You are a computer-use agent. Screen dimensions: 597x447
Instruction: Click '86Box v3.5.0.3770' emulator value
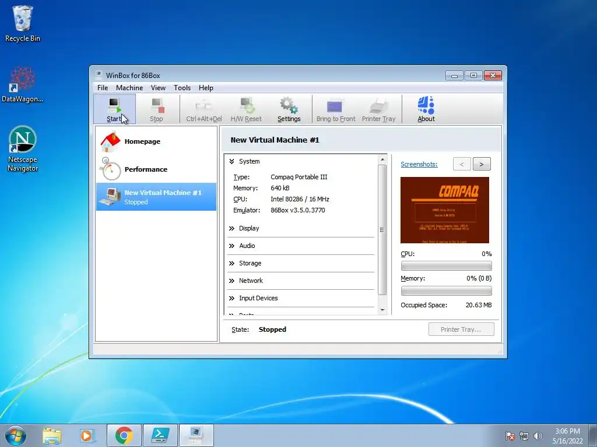[x=298, y=210]
